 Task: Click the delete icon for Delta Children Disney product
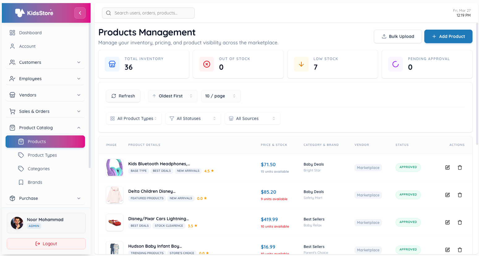(460, 195)
